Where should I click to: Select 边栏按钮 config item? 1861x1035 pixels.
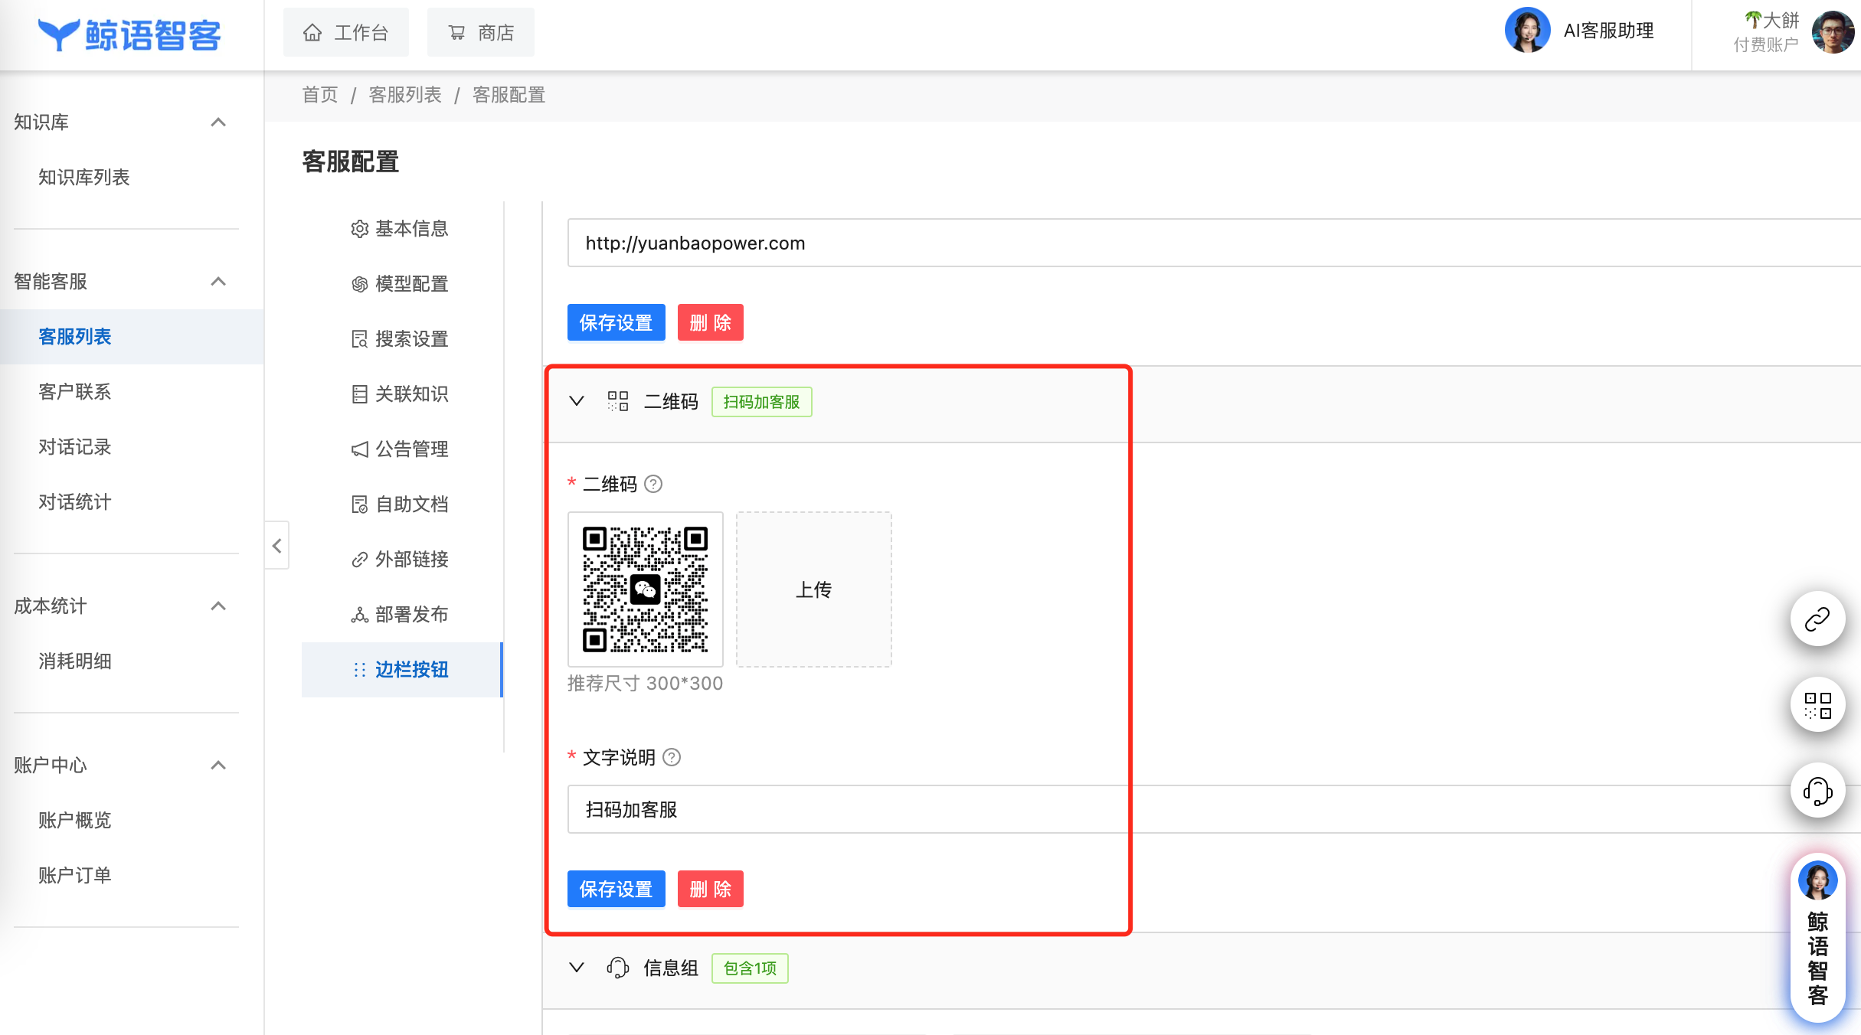click(x=402, y=670)
